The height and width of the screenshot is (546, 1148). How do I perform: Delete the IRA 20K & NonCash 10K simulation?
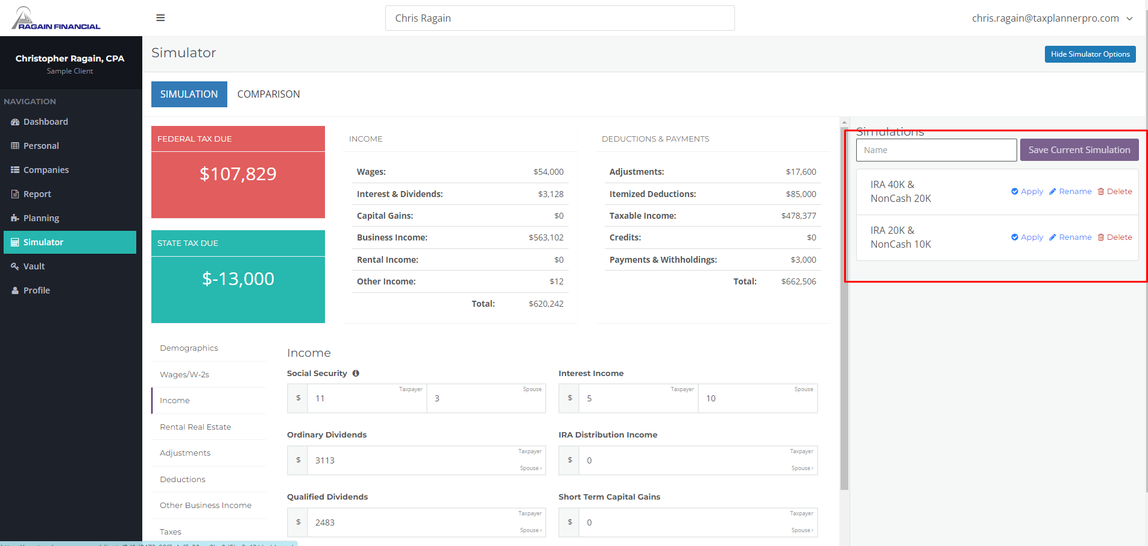(1114, 237)
